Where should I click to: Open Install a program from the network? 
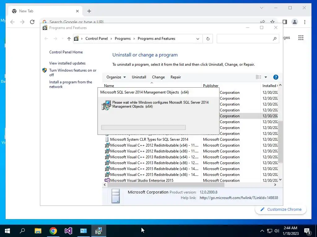pyautogui.click(x=71, y=84)
